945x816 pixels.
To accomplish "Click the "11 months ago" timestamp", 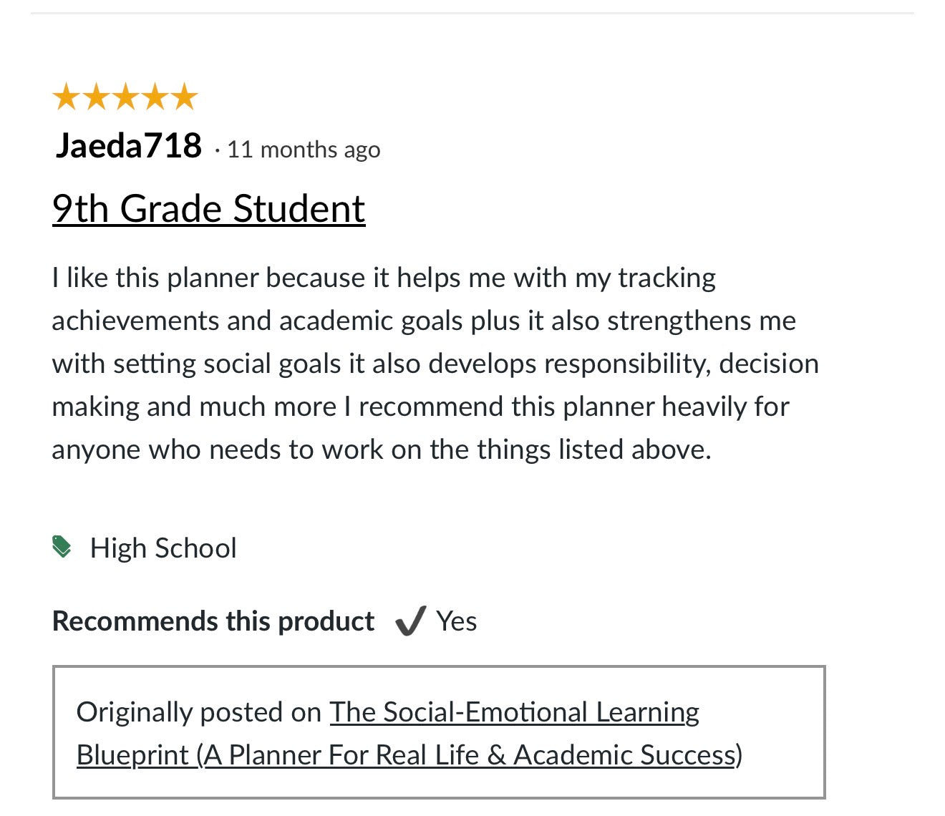I will (304, 150).
